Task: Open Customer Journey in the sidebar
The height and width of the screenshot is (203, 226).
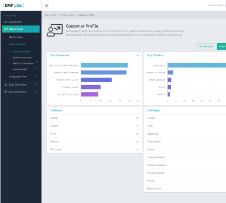Action: [x=22, y=58]
